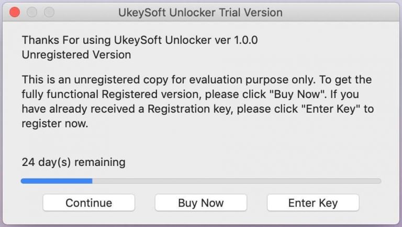Select the "24 day(s) remaining" label
The height and width of the screenshot is (227, 402).
[73, 162]
